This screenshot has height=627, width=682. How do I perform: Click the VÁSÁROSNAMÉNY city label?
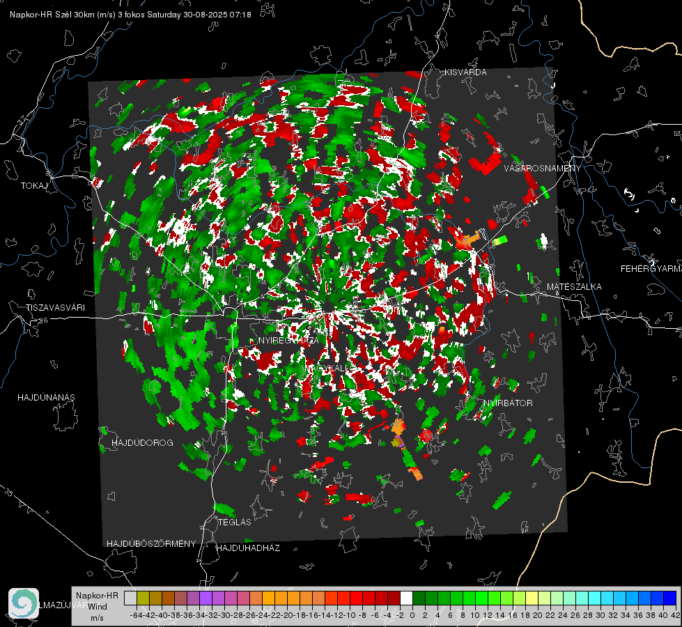[x=543, y=168]
